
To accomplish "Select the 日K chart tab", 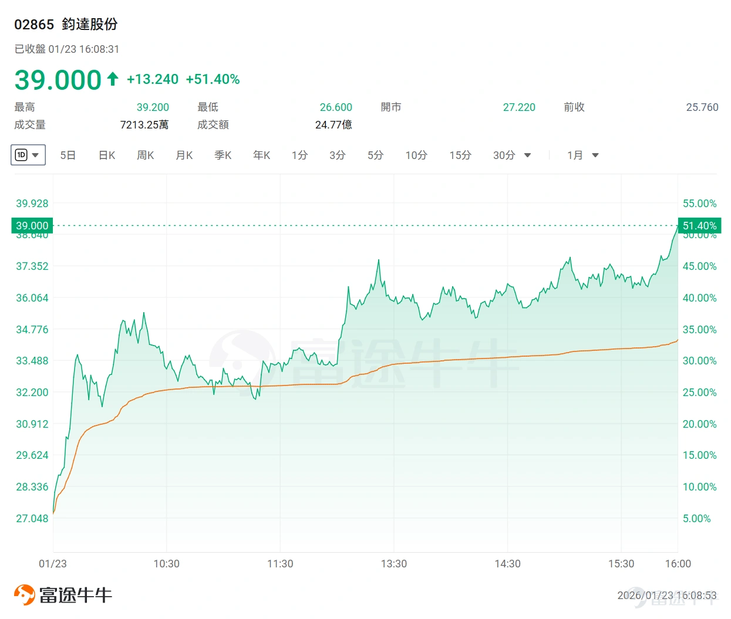I will [x=107, y=155].
